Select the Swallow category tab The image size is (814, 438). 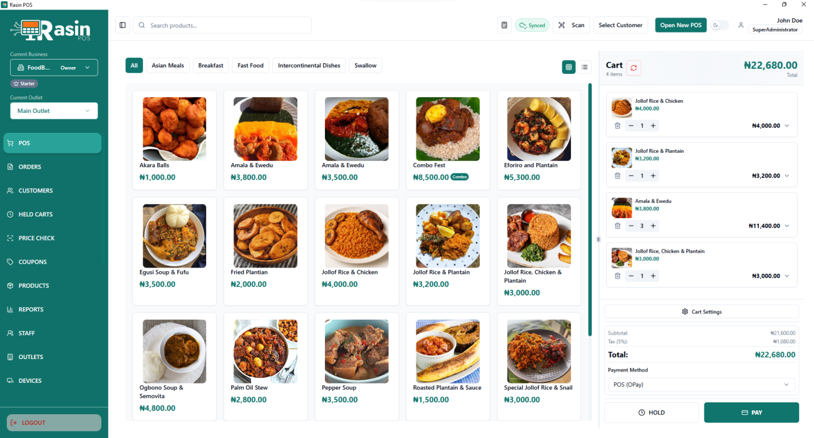tap(366, 65)
